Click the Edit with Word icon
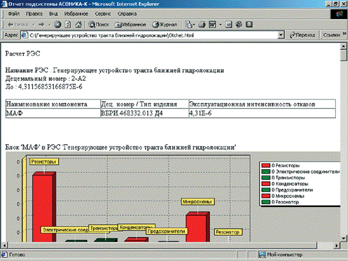348x261 pixels. pyautogui.click(x=213, y=25)
